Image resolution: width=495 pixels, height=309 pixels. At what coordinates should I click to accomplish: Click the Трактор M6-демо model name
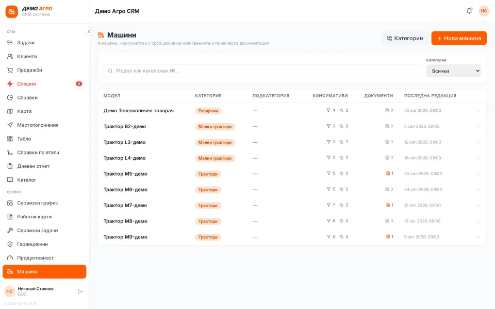(x=125, y=190)
